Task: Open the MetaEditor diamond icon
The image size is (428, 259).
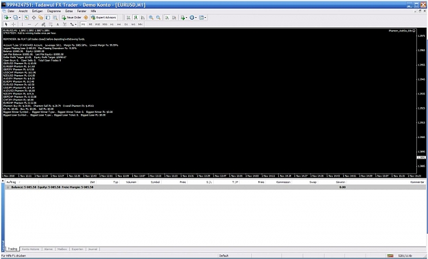Action: click(x=86, y=18)
